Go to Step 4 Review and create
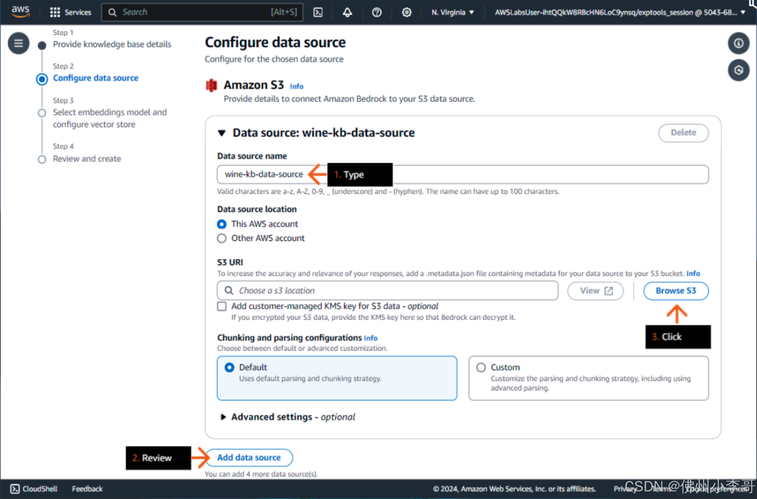Viewport: 757px width, 499px height. tap(87, 159)
